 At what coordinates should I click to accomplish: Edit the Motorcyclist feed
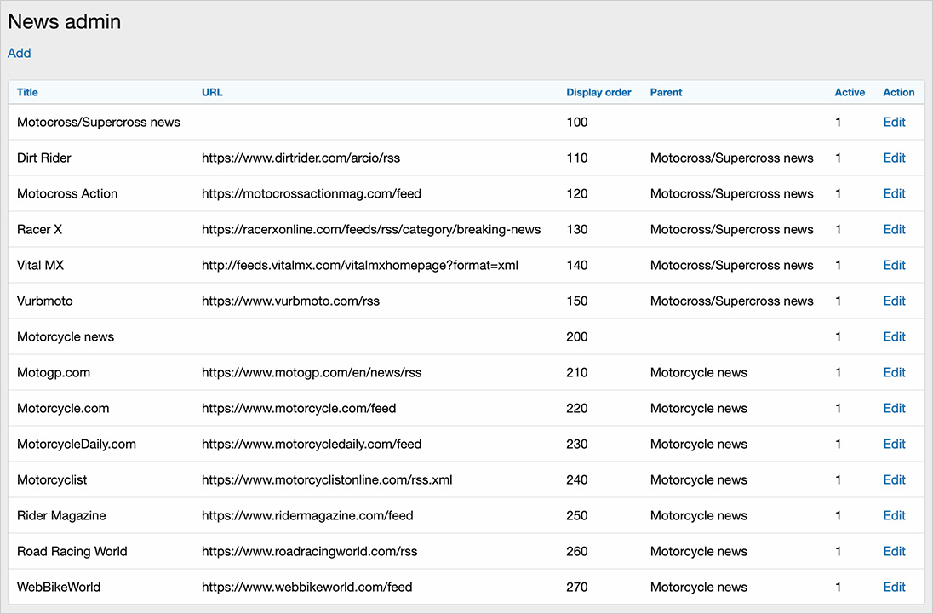pos(894,479)
